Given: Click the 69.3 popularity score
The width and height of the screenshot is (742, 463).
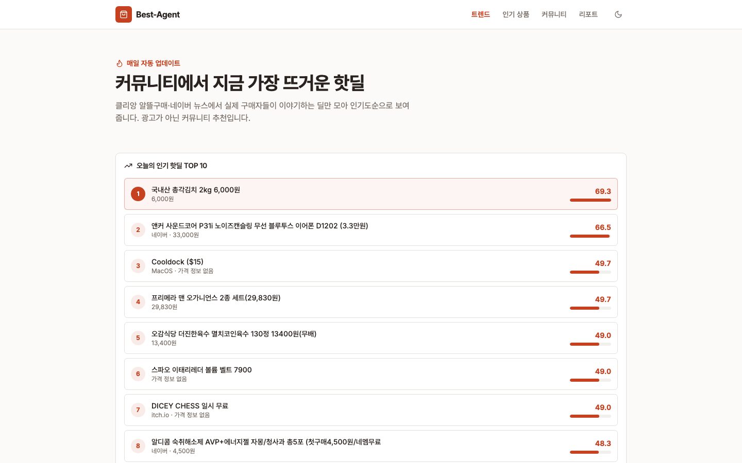Looking at the screenshot, I should point(603,191).
